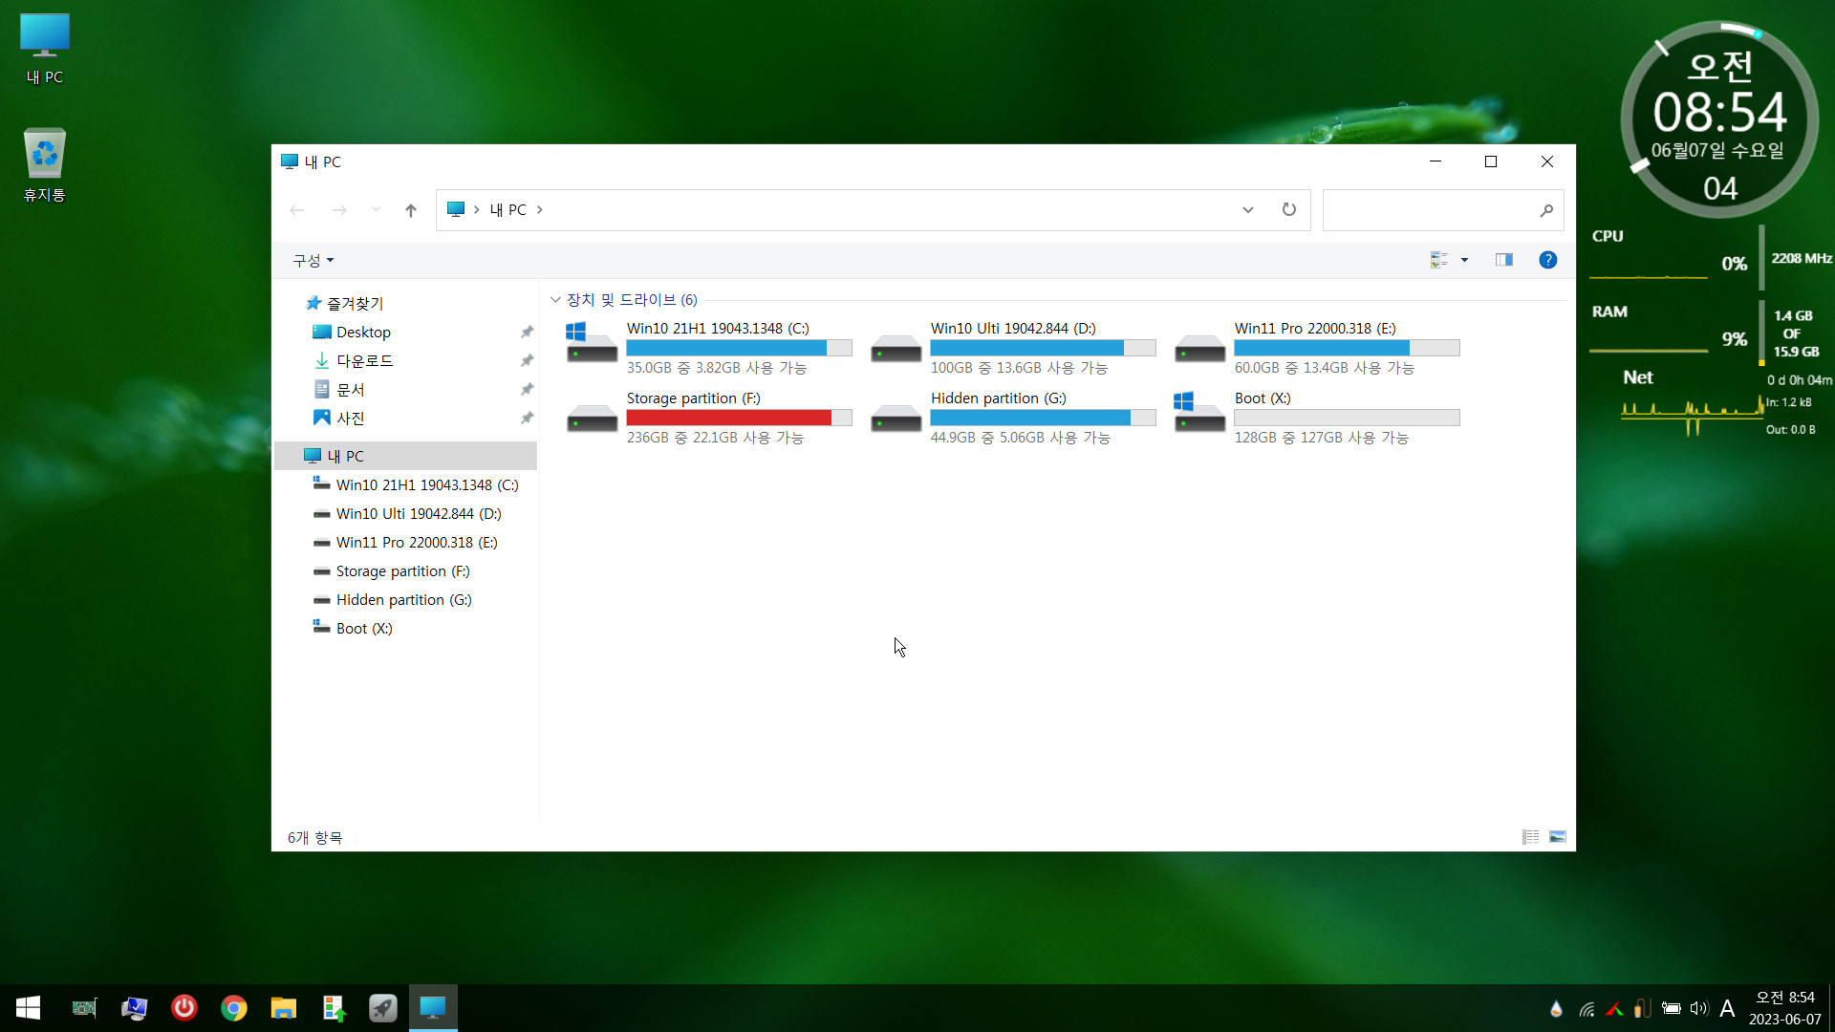Open the volume control in tray
1835x1032 pixels.
pyautogui.click(x=1698, y=1008)
